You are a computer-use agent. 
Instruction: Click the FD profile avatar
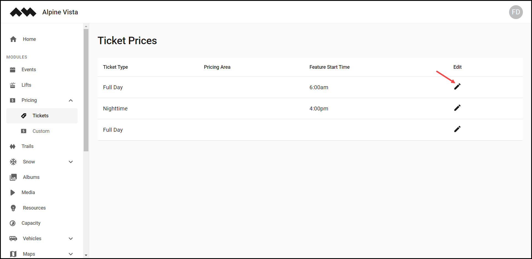pyautogui.click(x=516, y=12)
